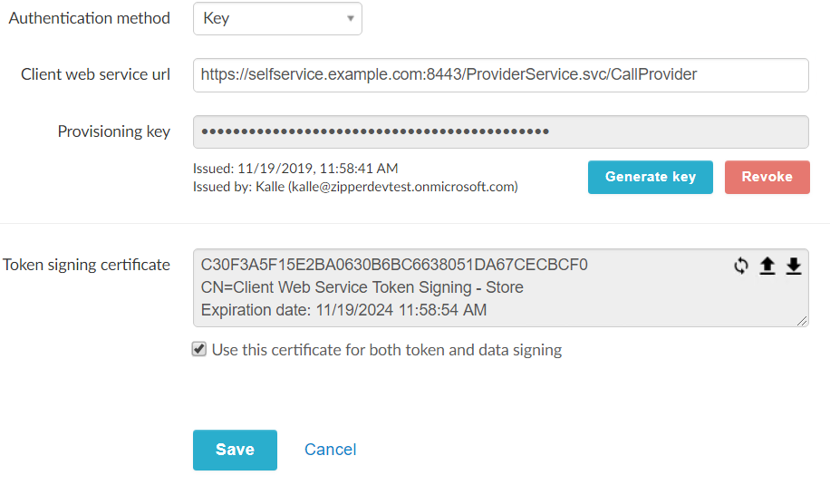
Task: Click the Token signing certificate label
Action: tap(86, 265)
